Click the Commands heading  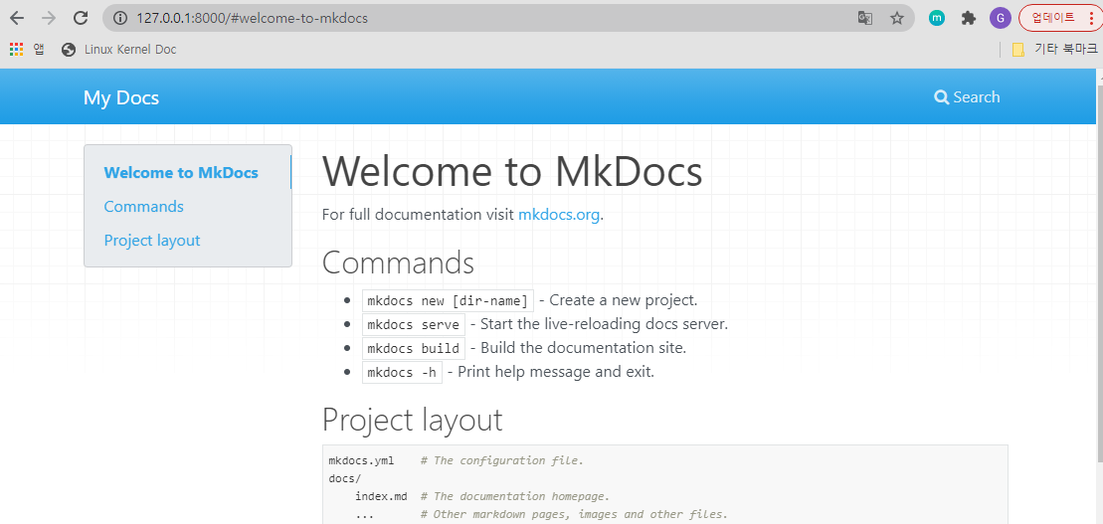(x=398, y=262)
